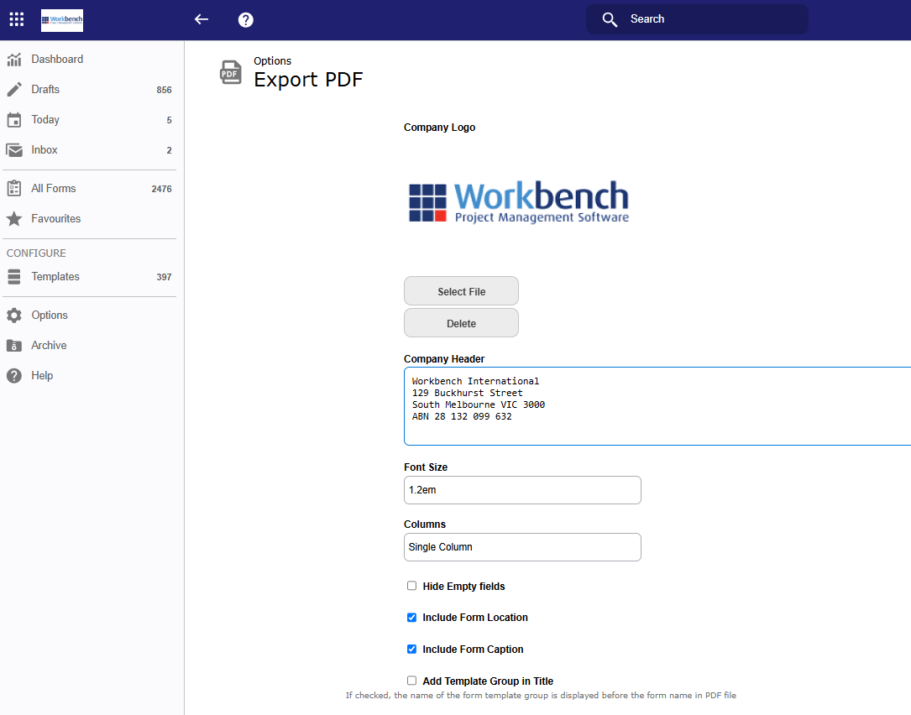
Task: Click the Inbox count 2
Action: click(x=169, y=150)
